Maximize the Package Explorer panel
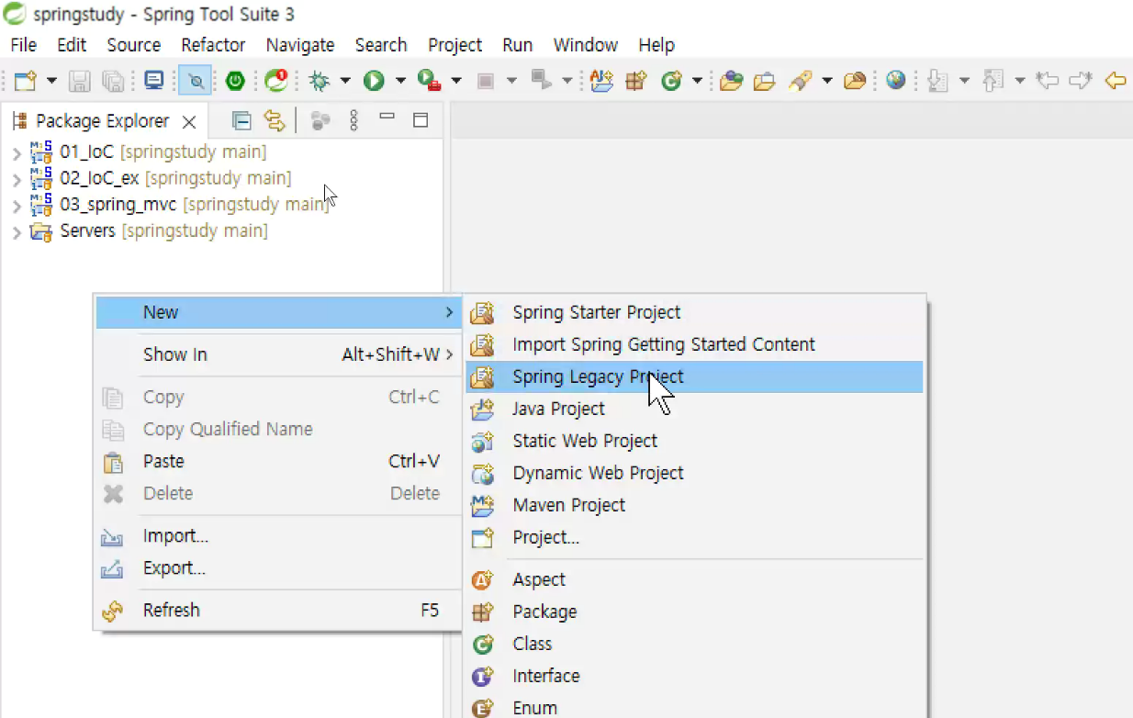The width and height of the screenshot is (1133, 718). point(421,120)
